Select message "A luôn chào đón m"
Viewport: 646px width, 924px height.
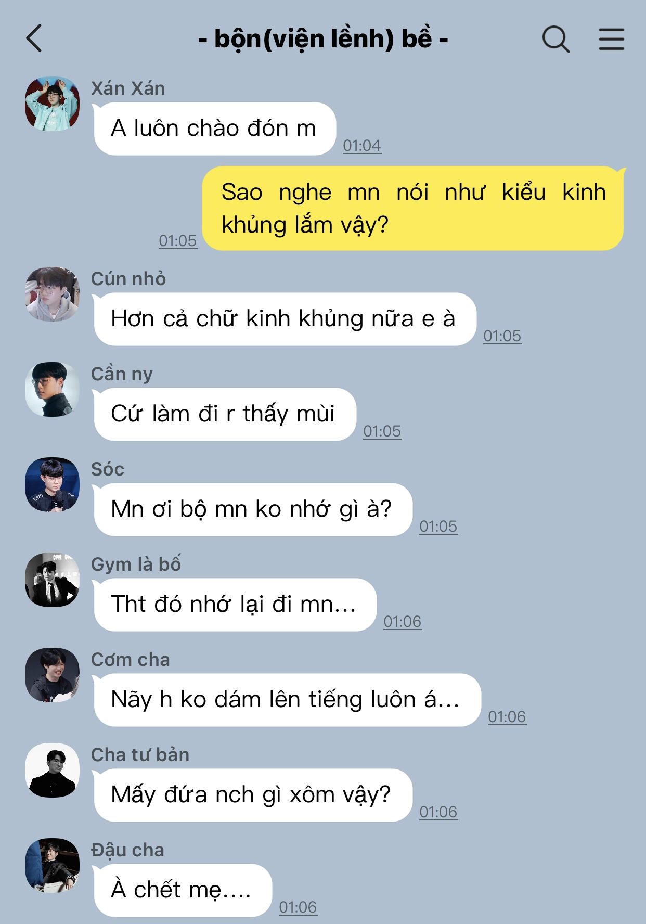214,129
